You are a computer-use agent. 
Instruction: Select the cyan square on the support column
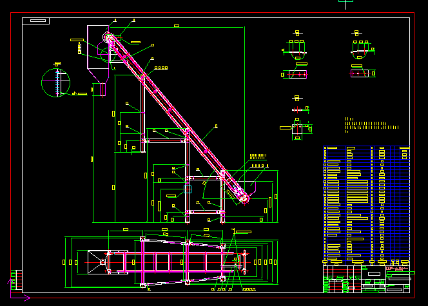tap(188, 189)
